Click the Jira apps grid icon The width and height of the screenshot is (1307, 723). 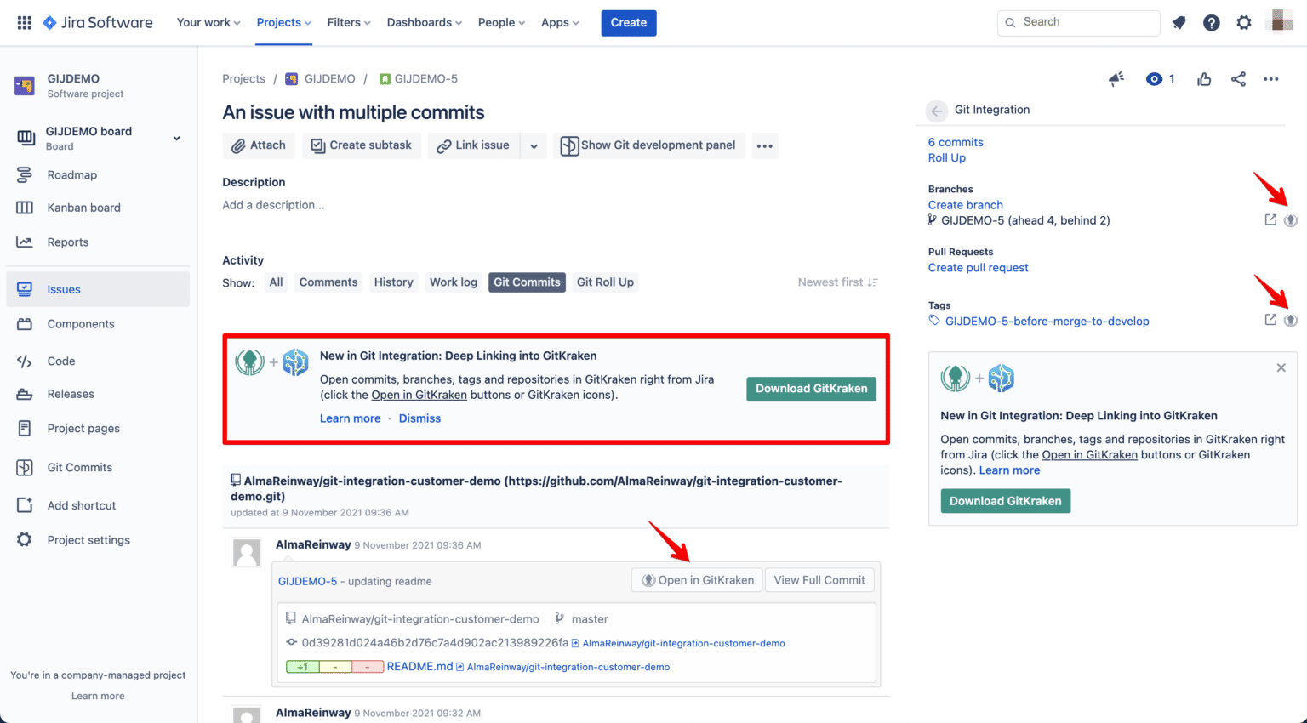tap(24, 22)
